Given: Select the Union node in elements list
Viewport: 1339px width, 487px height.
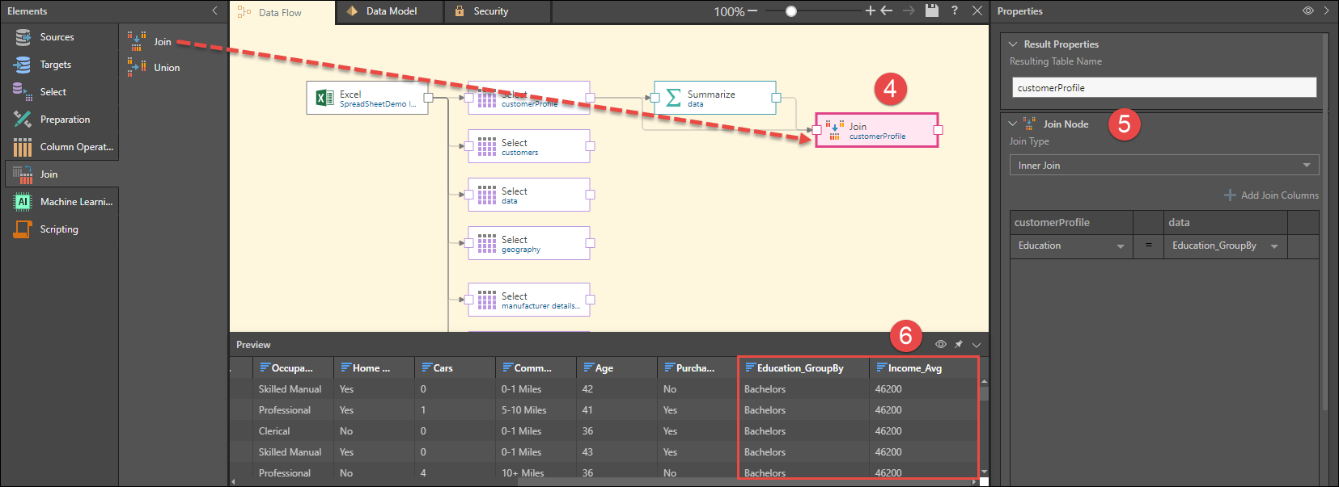Looking at the screenshot, I should 166,68.
